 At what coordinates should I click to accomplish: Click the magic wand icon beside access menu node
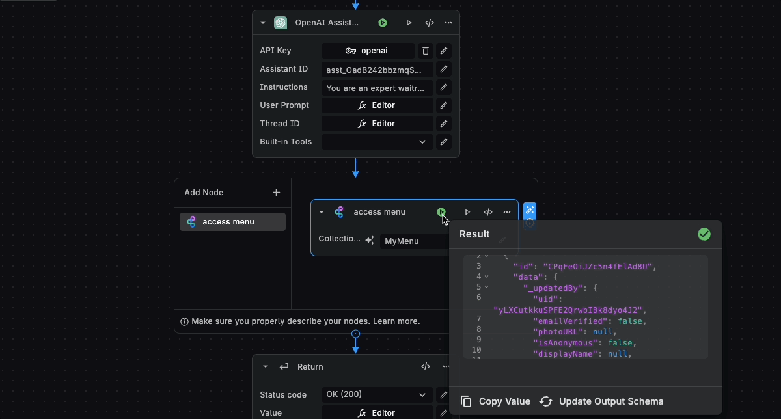(530, 210)
